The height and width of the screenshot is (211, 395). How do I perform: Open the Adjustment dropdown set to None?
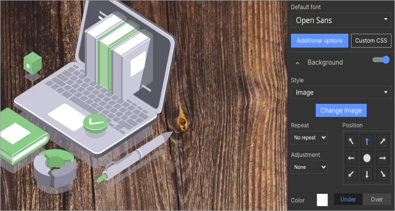click(309, 167)
